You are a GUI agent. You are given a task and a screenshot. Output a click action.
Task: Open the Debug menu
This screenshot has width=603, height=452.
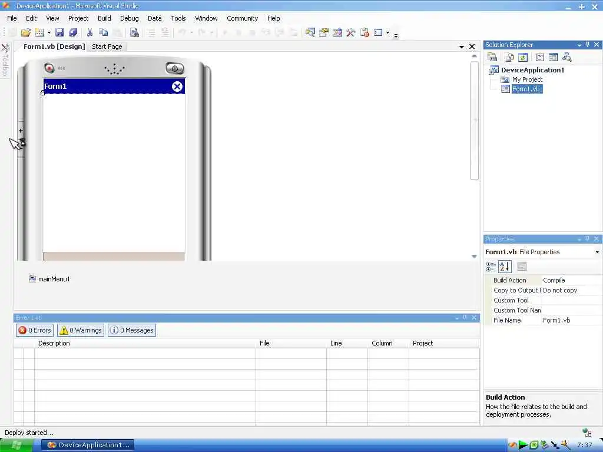pos(129,18)
